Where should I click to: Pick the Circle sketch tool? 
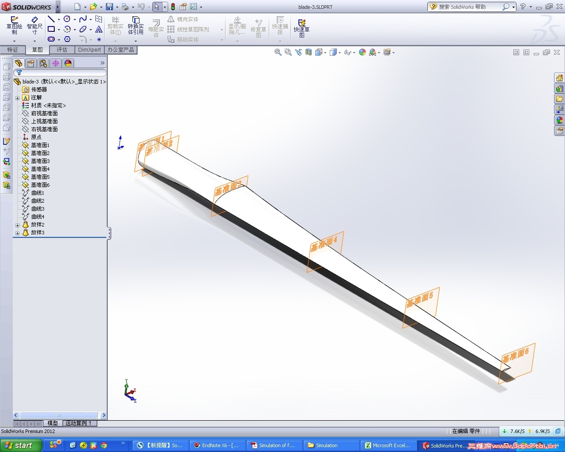67,19
